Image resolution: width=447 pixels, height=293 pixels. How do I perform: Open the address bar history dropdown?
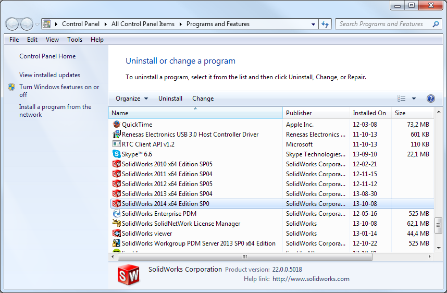click(x=313, y=25)
